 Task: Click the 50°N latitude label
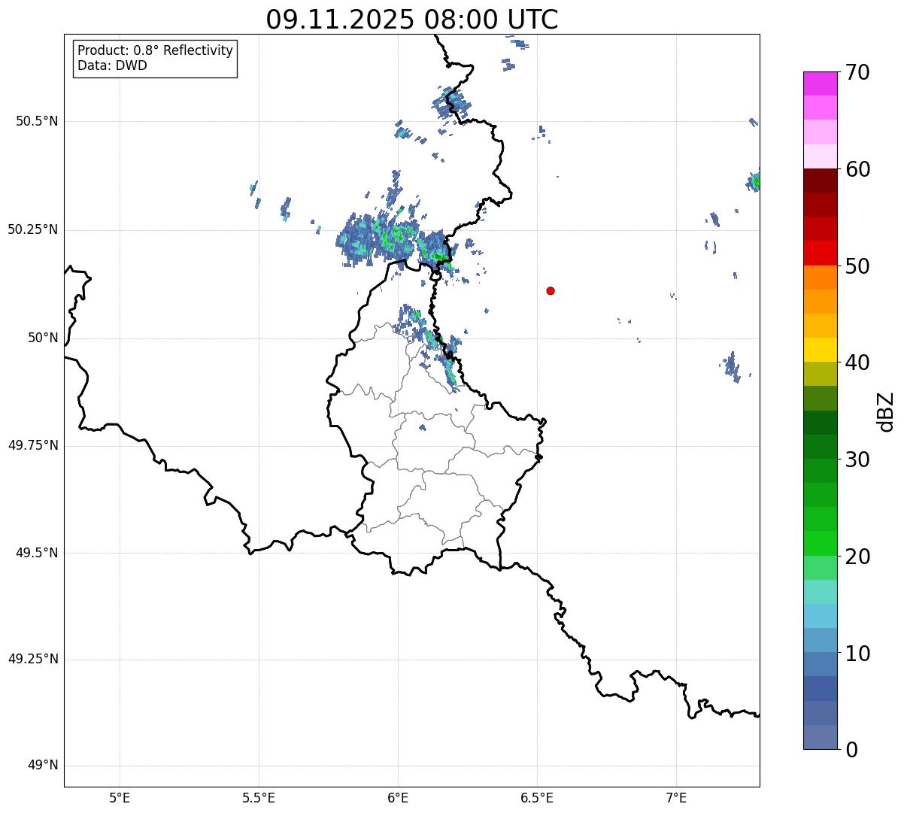[x=43, y=338]
